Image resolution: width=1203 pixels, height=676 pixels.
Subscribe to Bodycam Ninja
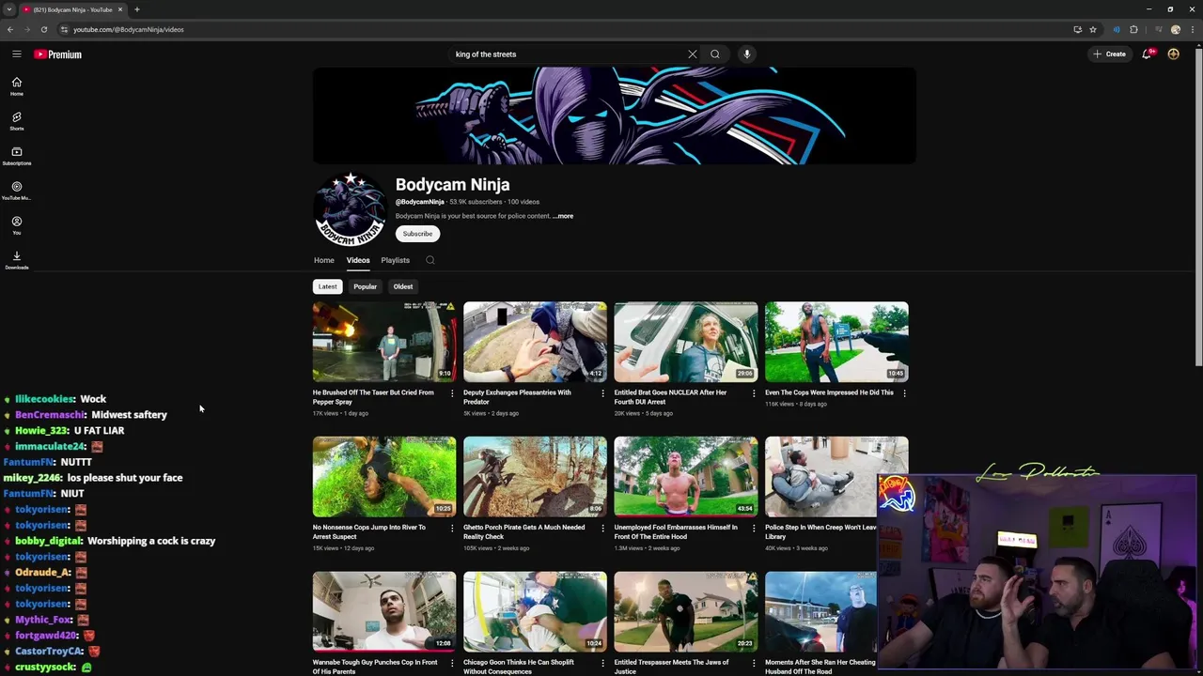(x=418, y=234)
